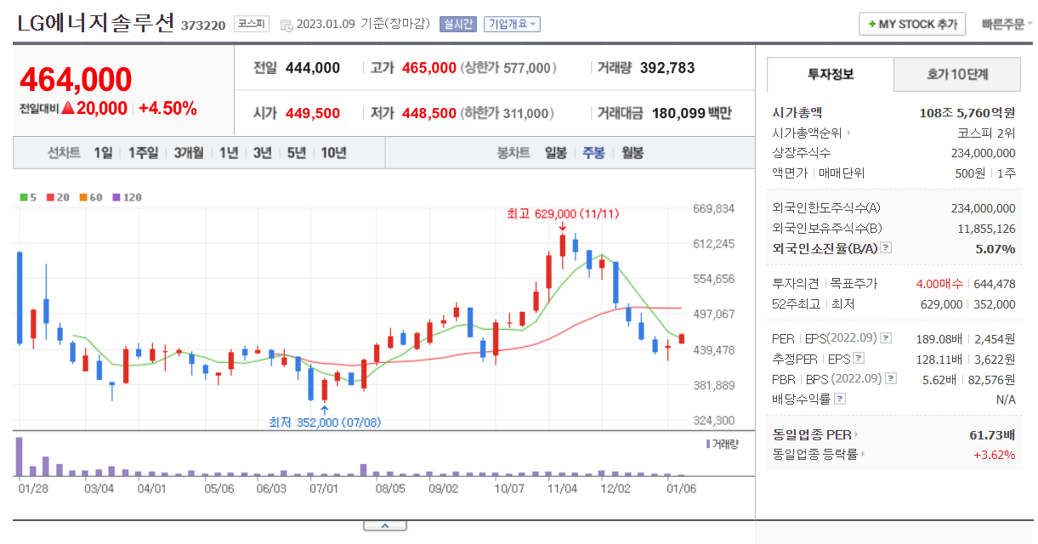Select the 1년 line chart period
1038x544 pixels.
[x=229, y=153]
